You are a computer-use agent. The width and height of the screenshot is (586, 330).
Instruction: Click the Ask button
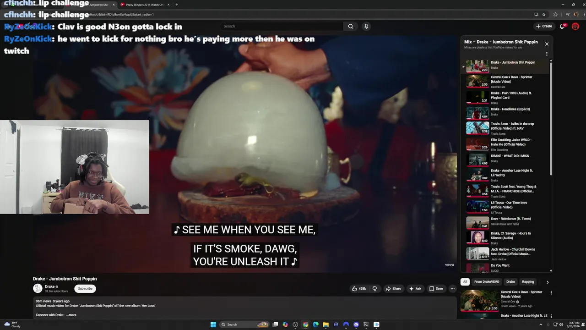pyautogui.click(x=415, y=289)
